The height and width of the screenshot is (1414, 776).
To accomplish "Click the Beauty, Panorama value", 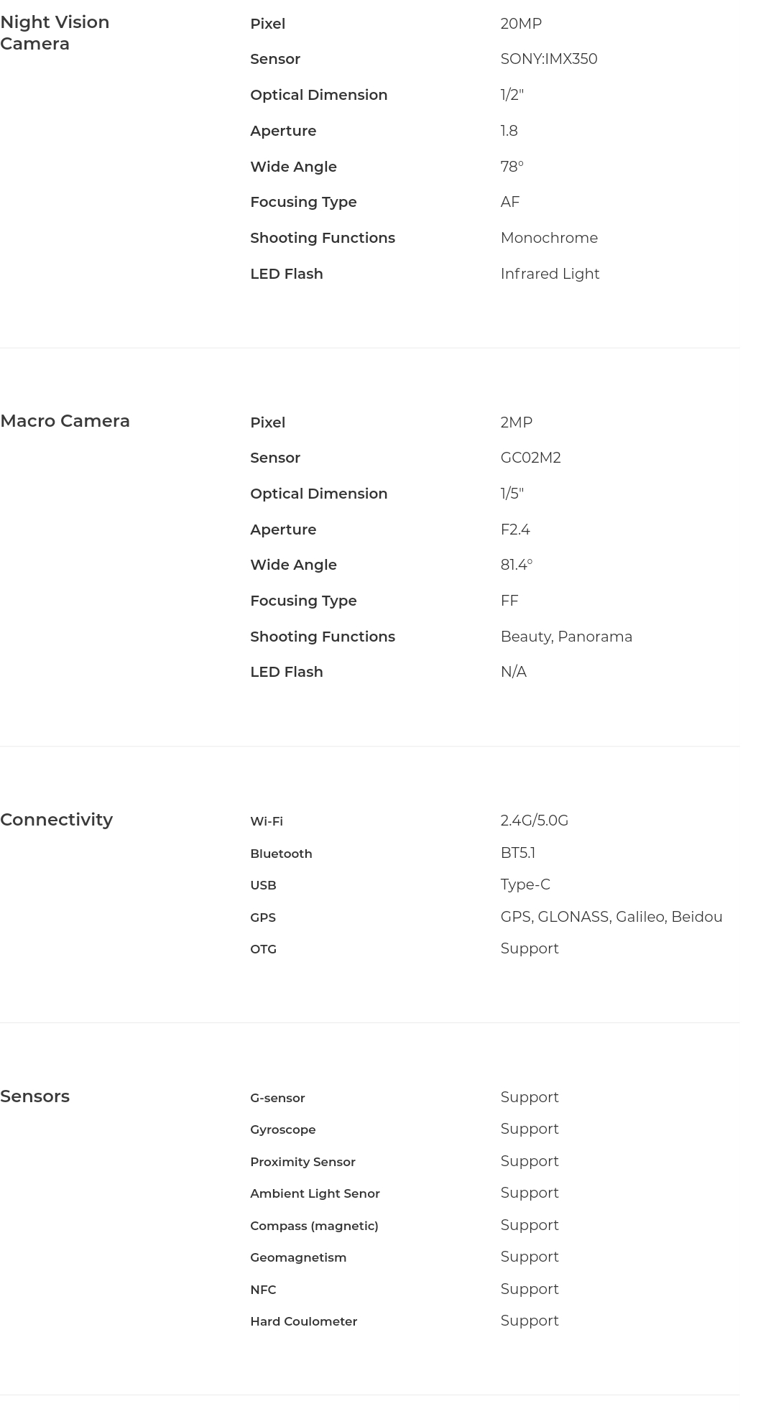I will 566,637.
